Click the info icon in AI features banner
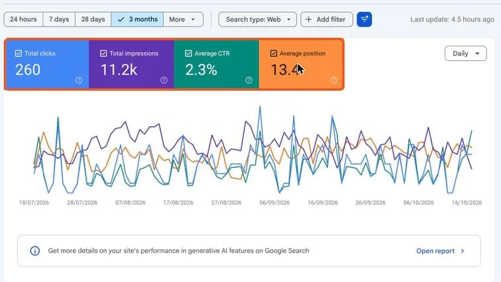The image size is (501, 282). click(x=35, y=251)
